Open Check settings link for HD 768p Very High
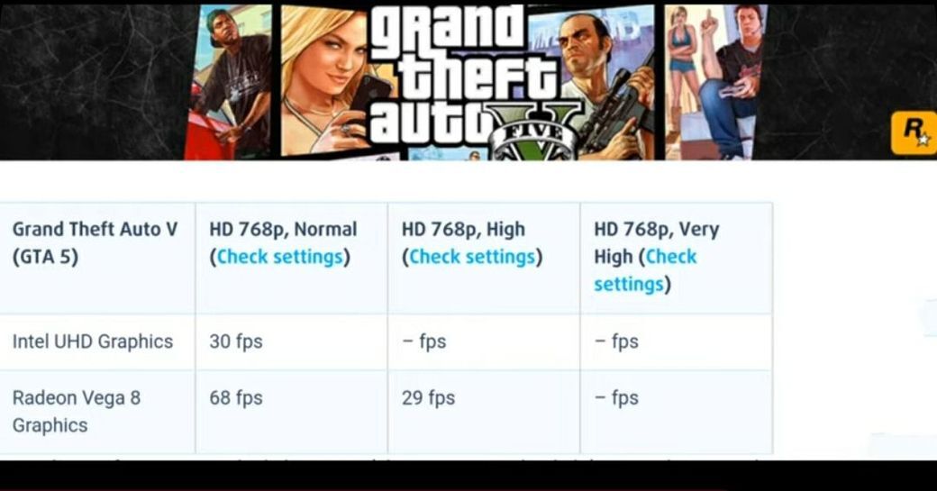937x491 pixels. [645, 270]
